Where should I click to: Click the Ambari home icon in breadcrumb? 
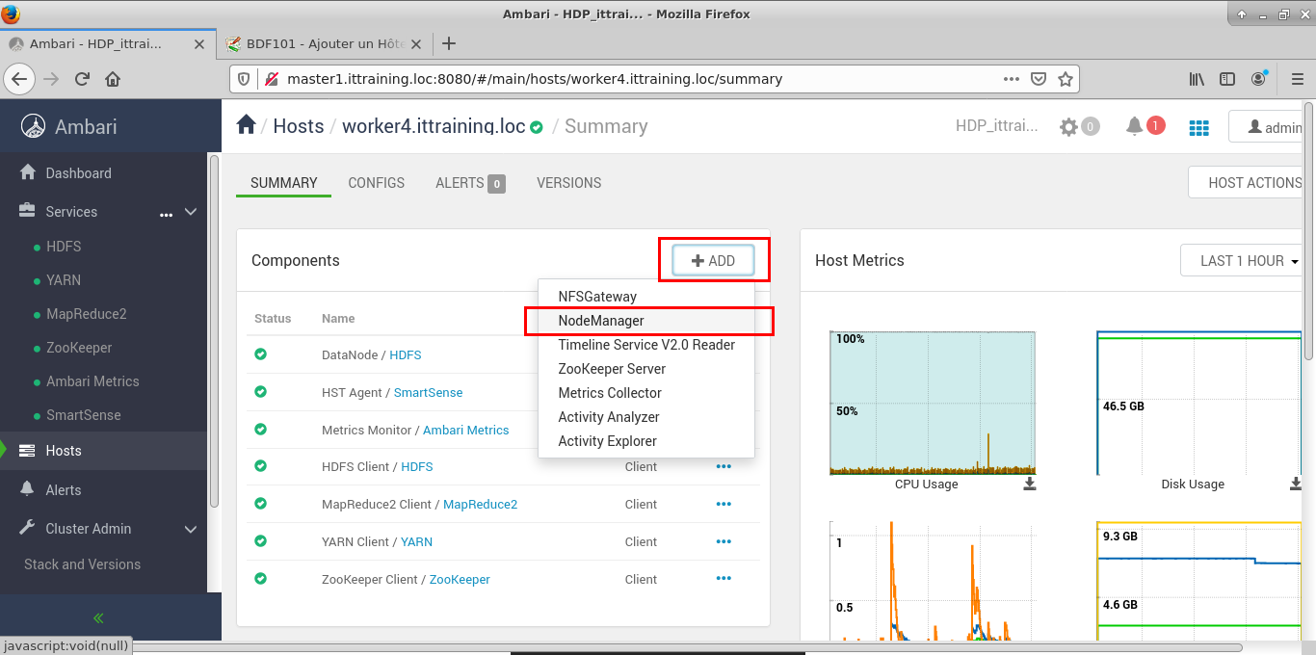pos(247,125)
